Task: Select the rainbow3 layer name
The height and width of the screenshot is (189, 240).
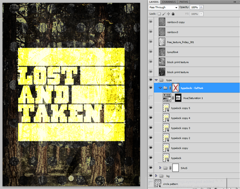Action: pyautogui.click(x=172, y=32)
